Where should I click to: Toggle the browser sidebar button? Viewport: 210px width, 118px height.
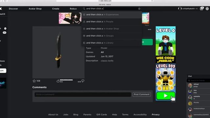[5, 1]
